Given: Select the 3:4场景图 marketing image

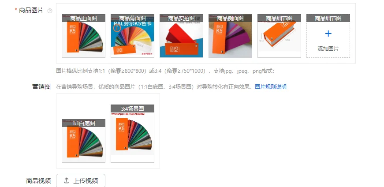Looking at the screenshot, I should coord(133,134).
